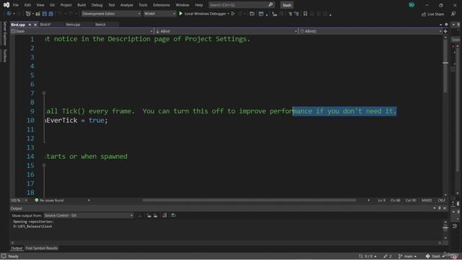This screenshot has height=260, width=462.
Task: Switch to the Item.cpp tab
Action: point(73,25)
